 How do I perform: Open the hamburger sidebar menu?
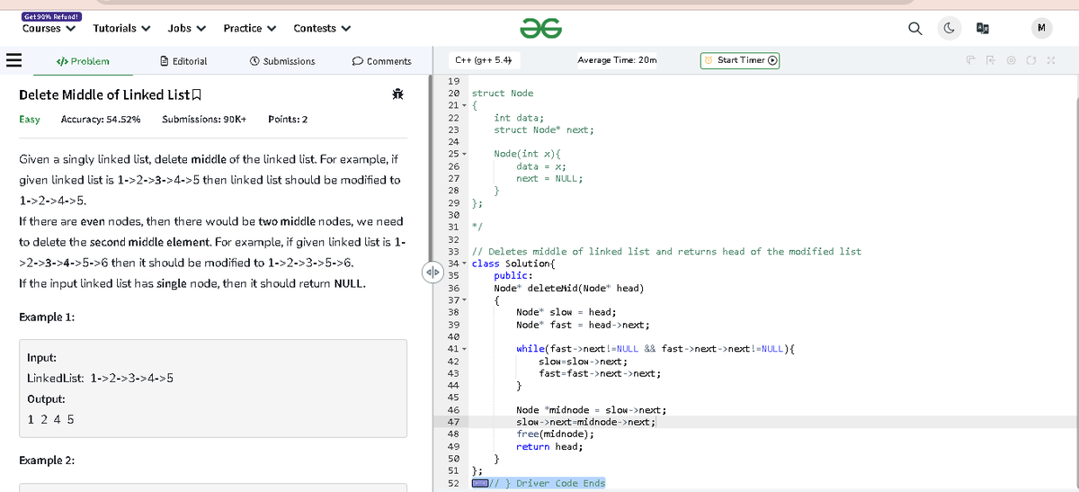pos(13,62)
